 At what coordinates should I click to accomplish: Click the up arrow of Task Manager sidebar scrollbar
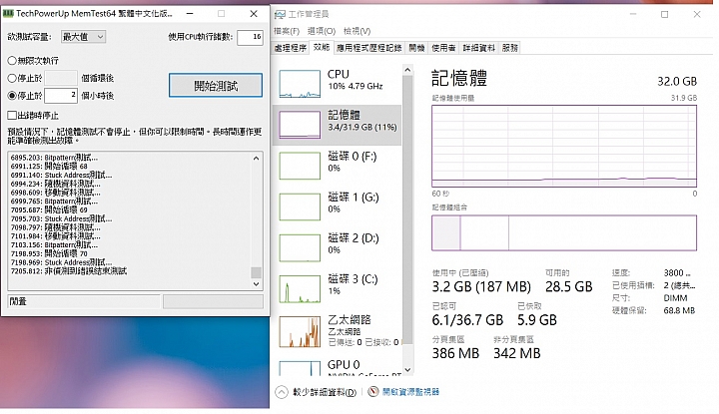coord(407,70)
